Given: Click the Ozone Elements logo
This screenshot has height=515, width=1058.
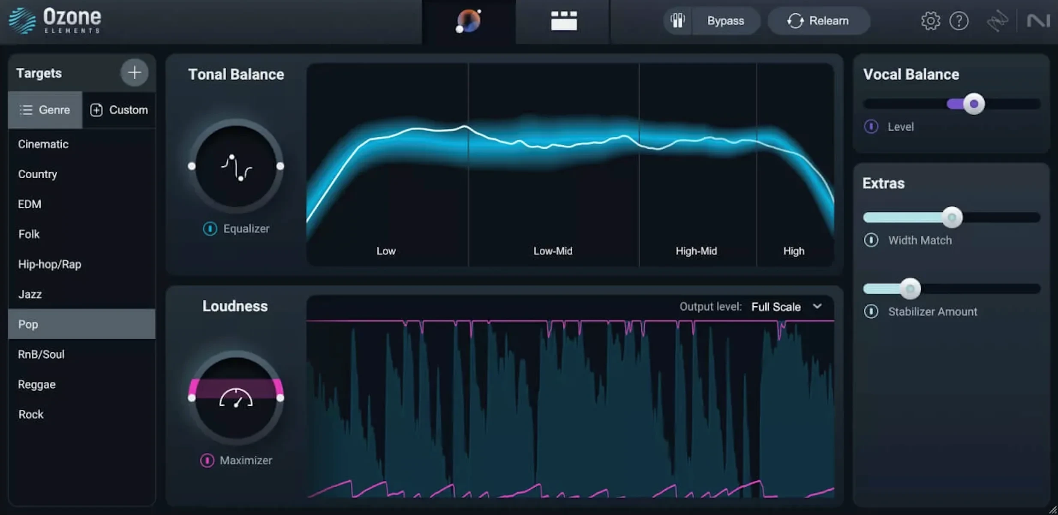Looking at the screenshot, I should click(x=55, y=21).
